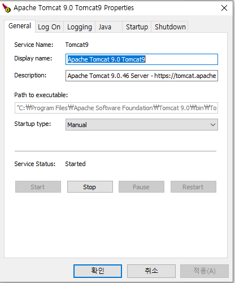
Task: Click the Description label
Action: coord(31,75)
